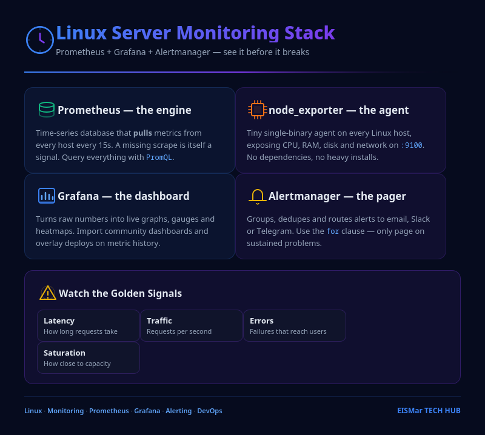Click 'Failures that reach users' text

(x=288, y=331)
